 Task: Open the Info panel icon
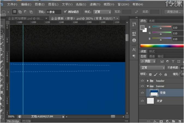pyautogui.click(x=134, y=40)
